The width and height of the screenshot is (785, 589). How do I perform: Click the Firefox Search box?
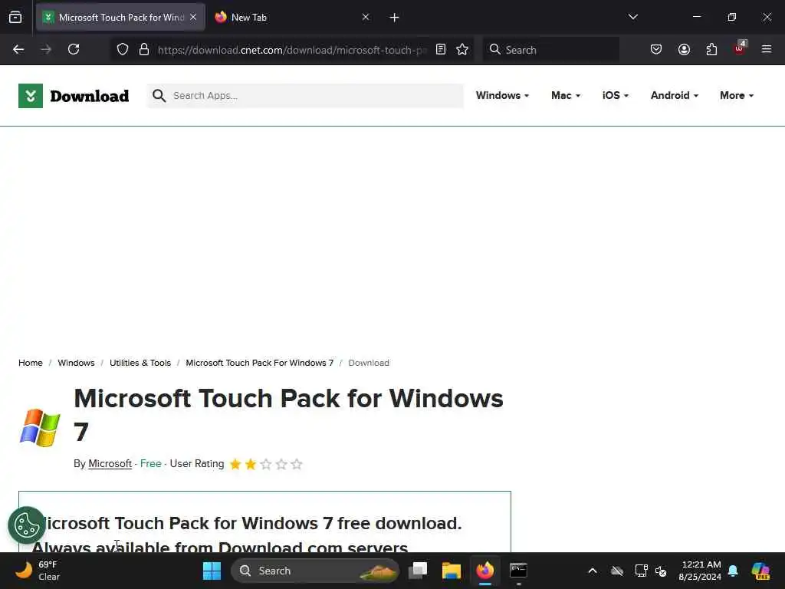[550, 50]
